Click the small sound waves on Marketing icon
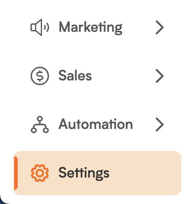 (46, 27)
